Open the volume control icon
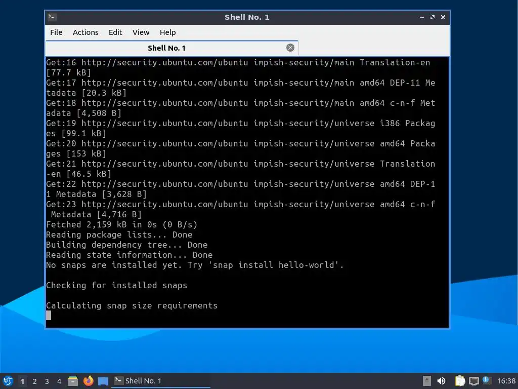 (x=441, y=381)
